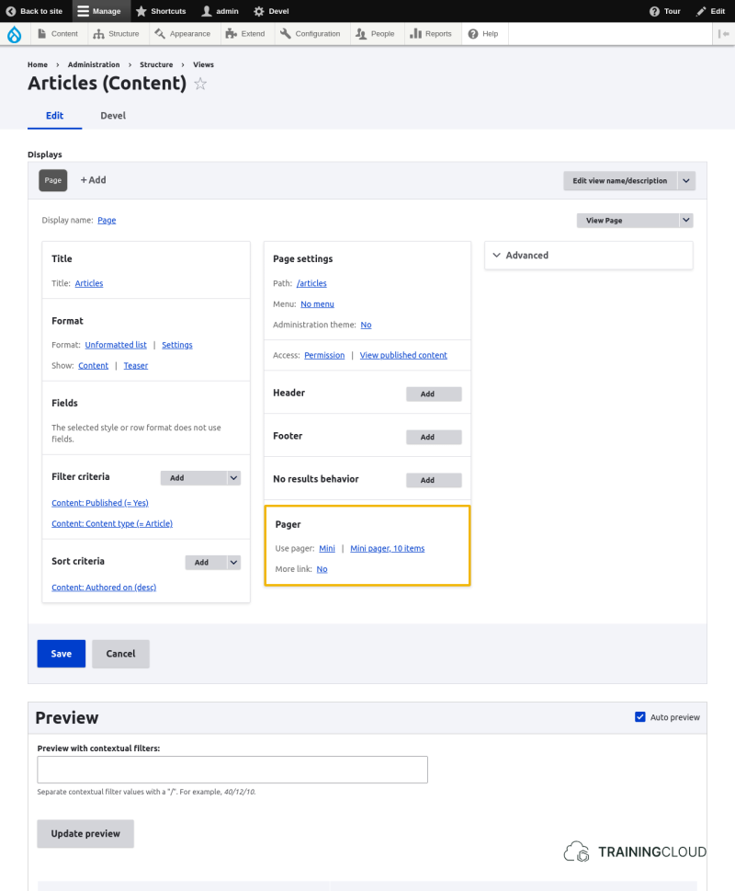Click Administration theme No link
The width and height of the screenshot is (735, 891).
click(366, 325)
